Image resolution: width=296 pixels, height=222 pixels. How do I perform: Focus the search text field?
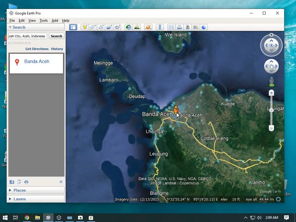(27, 36)
